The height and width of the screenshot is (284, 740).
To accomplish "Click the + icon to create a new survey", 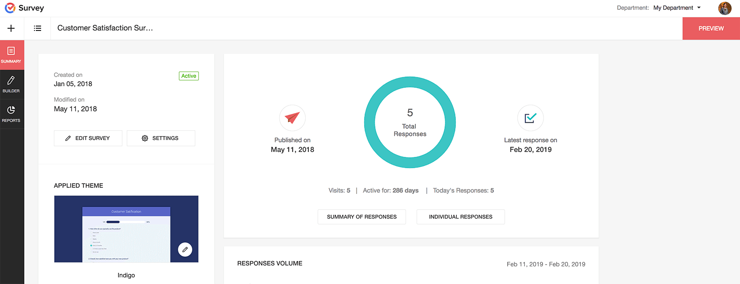I will pos(11,28).
